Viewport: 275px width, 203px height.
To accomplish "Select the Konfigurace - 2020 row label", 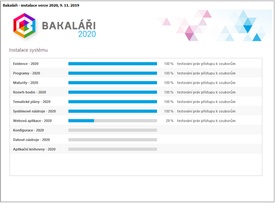I will [28, 130].
